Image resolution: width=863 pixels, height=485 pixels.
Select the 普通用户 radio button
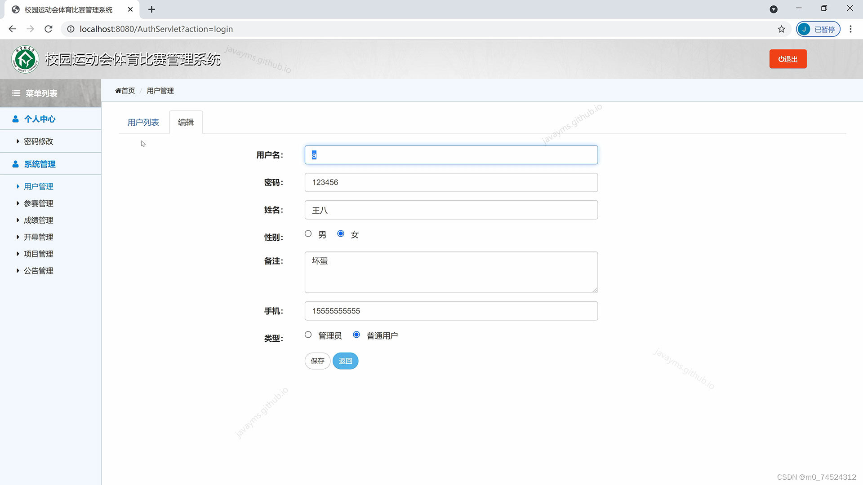(x=356, y=335)
